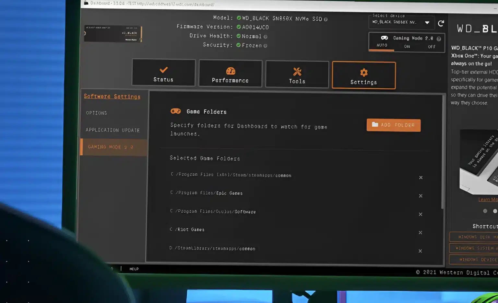Click the Model info icon
498x303 pixels.
[326, 19]
